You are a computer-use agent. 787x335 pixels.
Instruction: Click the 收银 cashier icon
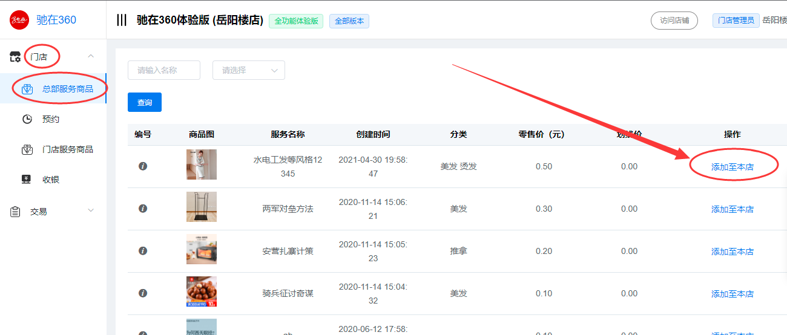pyautogui.click(x=27, y=179)
